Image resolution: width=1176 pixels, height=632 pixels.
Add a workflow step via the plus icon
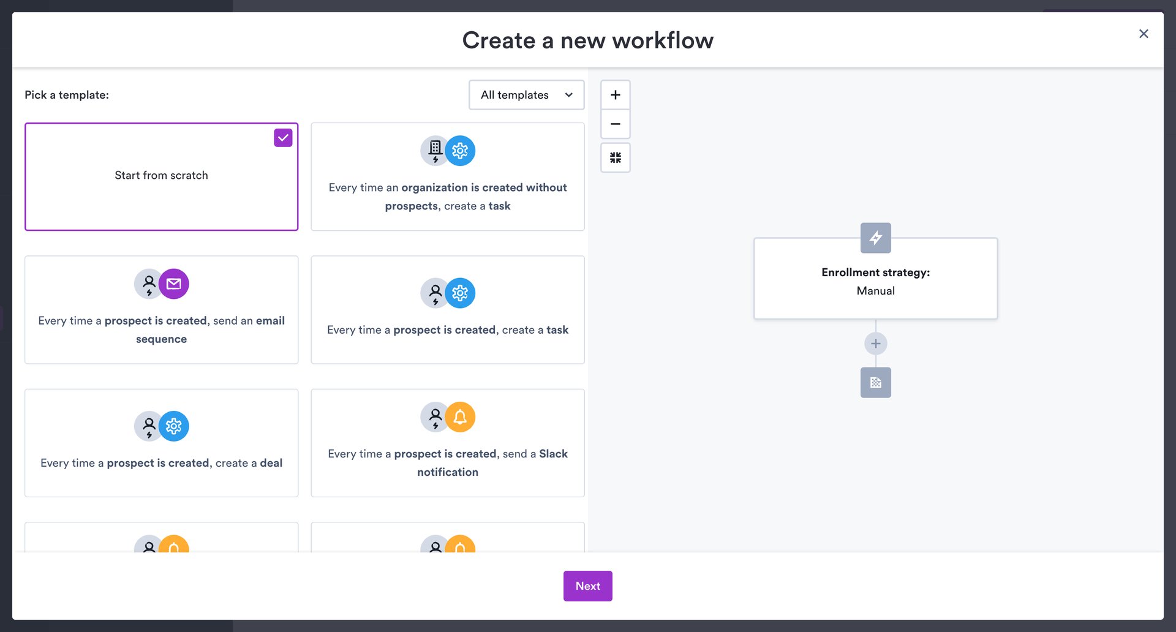pyautogui.click(x=875, y=343)
